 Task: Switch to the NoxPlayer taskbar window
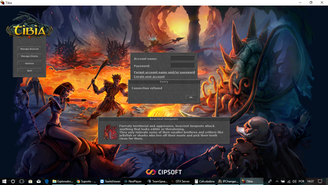click(x=133, y=181)
